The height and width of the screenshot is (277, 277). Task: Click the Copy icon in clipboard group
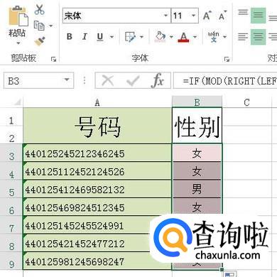point(39,26)
